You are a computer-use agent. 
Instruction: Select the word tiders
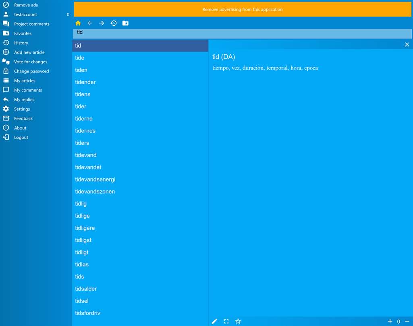point(140,143)
